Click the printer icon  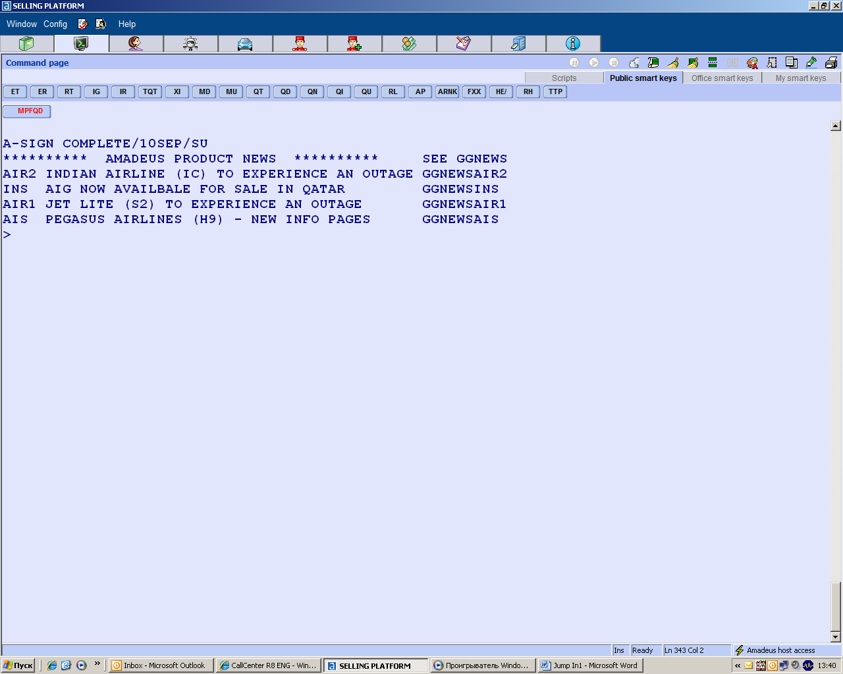831,63
